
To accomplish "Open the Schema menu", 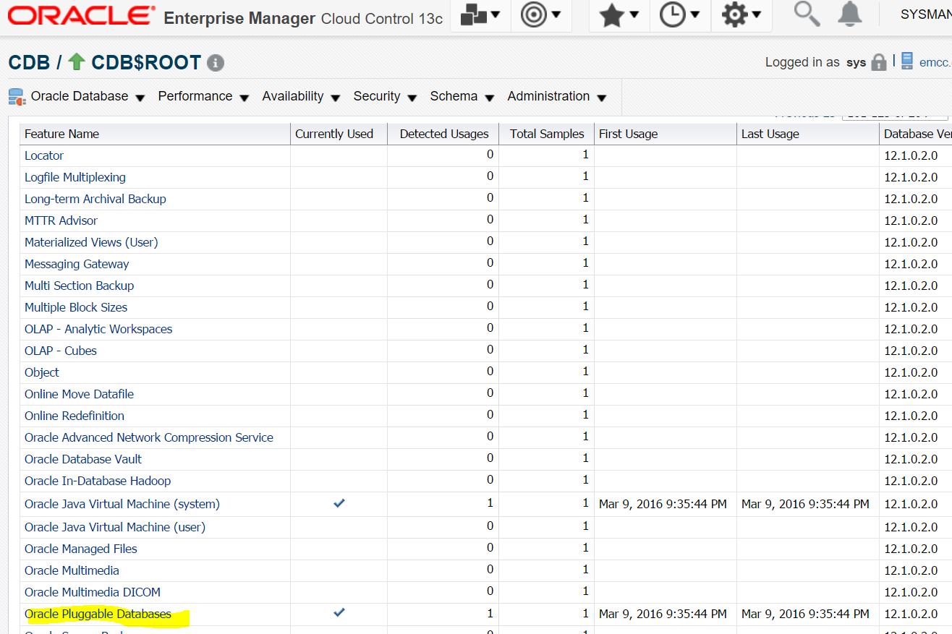I will point(462,96).
